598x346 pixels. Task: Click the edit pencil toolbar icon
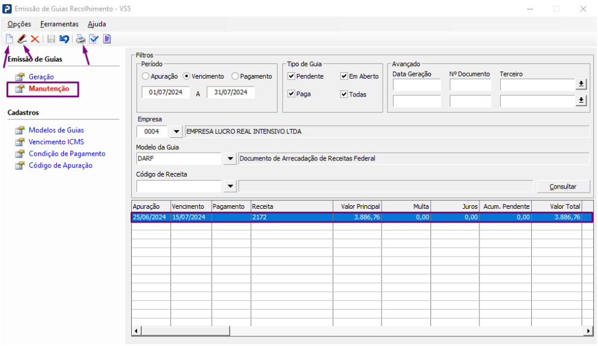[22, 39]
